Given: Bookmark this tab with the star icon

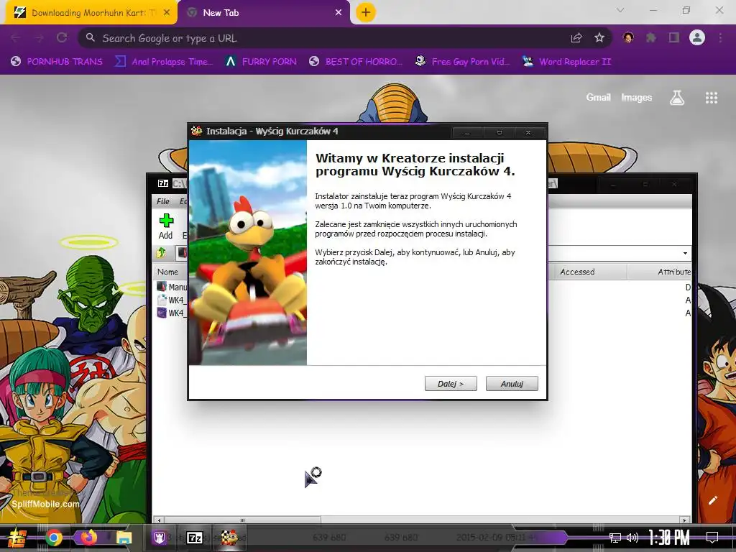Looking at the screenshot, I should coord(599,38).
